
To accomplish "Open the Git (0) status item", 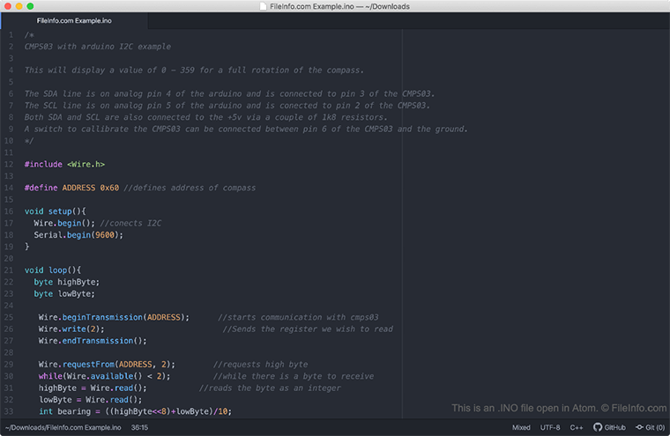I will 650,427.
